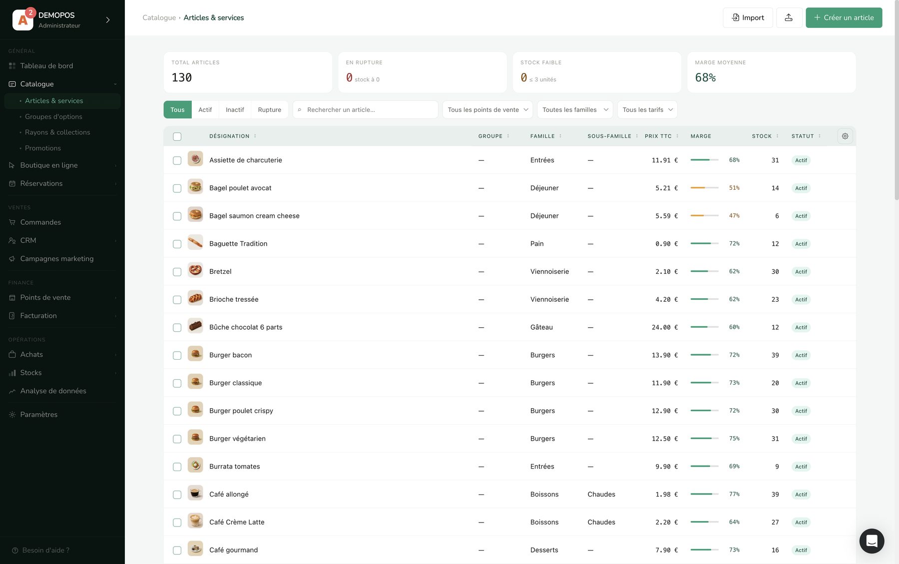Check the Bagel poulet avocat row checkbox

(x=177, y=188)
